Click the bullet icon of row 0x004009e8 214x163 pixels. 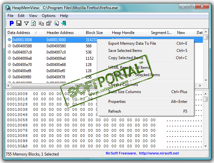pos(9,58)
